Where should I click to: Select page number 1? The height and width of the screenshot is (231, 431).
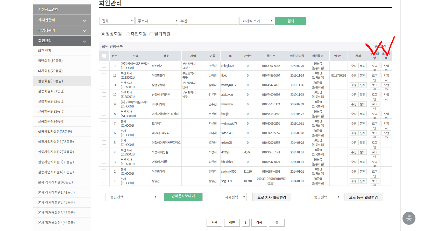(246, 222)
